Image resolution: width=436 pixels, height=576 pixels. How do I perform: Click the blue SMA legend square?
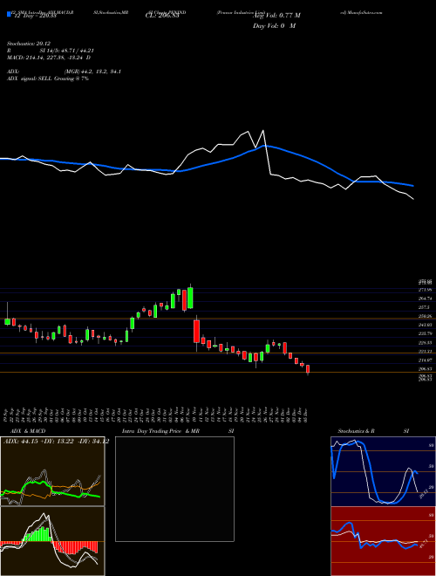coord(10,14)
